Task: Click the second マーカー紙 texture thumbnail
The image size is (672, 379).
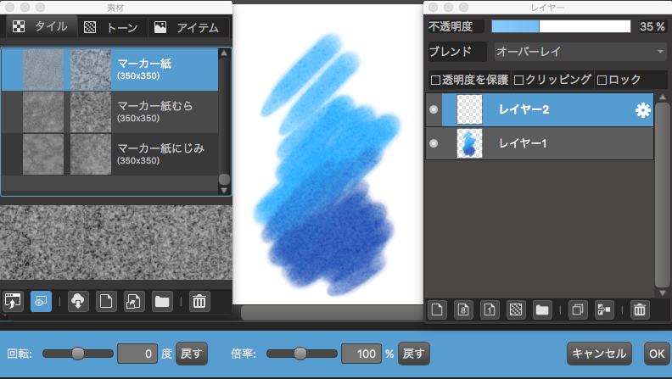Action: click(91, 70)
